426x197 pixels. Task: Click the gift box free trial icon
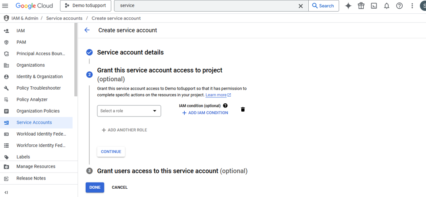tap(361, 6)
